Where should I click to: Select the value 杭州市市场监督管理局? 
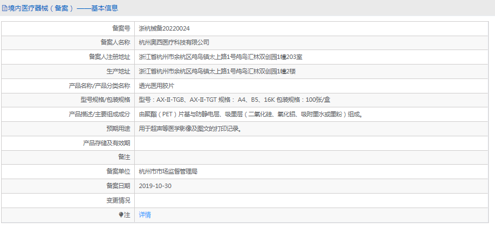(168, 171)
